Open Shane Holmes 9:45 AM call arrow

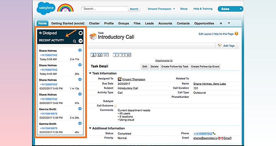pos(80,65)
